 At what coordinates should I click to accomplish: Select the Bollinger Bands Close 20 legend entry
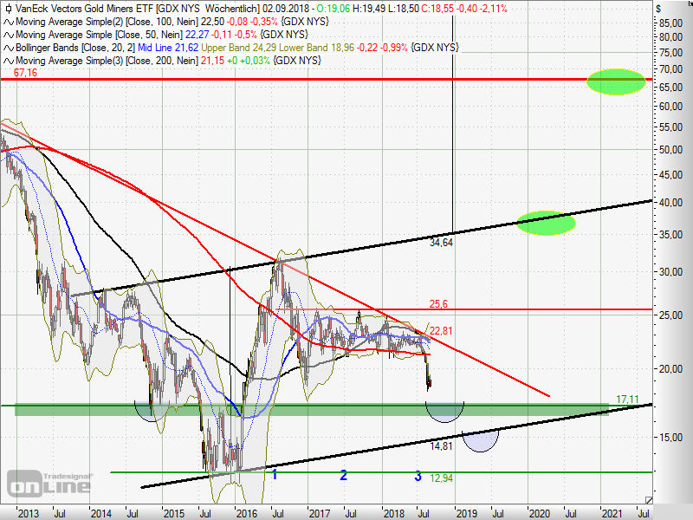[x=237, y=48]
